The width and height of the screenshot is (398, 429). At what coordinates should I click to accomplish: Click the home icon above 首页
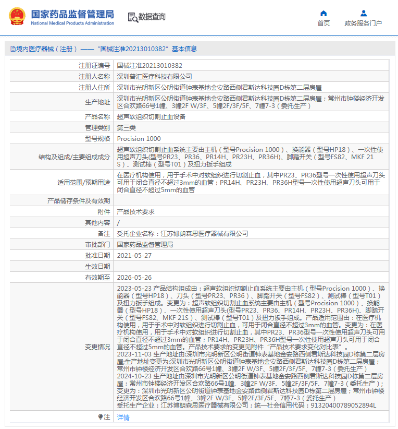pyautogui.click(x=324, y=14)
